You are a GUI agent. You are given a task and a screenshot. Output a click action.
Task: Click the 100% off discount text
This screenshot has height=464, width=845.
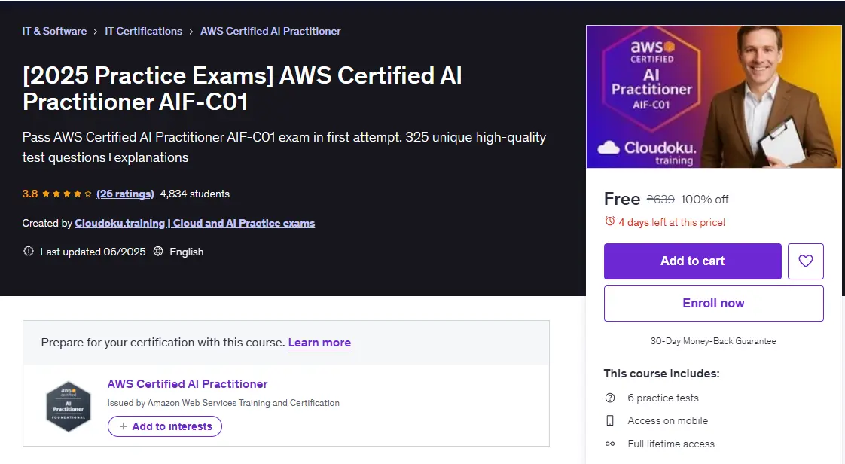click(x=704, y=200)
